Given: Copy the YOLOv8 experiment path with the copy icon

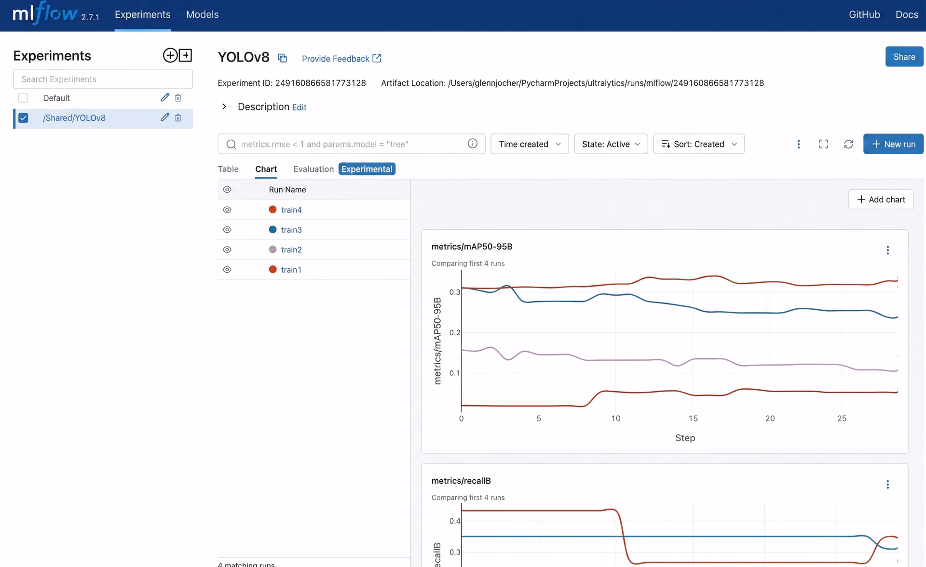Looking at the screenshot, I should tap(283, 58).
